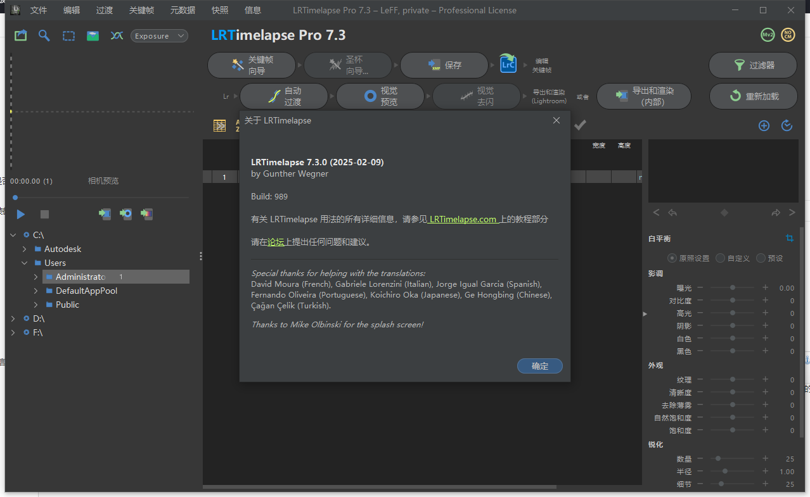Open the 快照 menu
This screenshot has width=810, height=497.
pyautogui.click(x=220, y=10)
